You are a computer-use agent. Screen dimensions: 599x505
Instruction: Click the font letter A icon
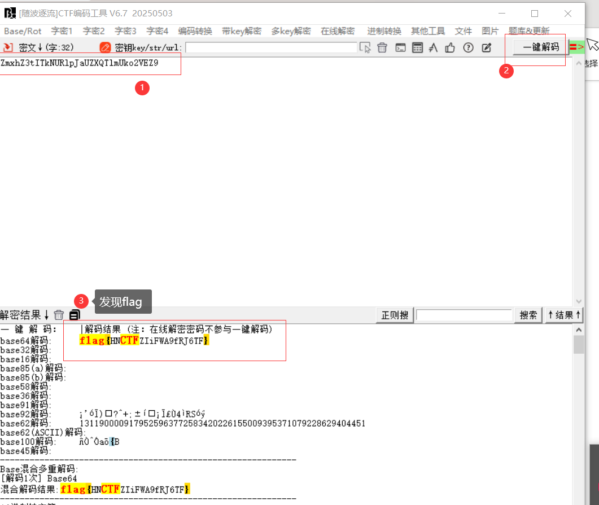click(x=433, y=48)
